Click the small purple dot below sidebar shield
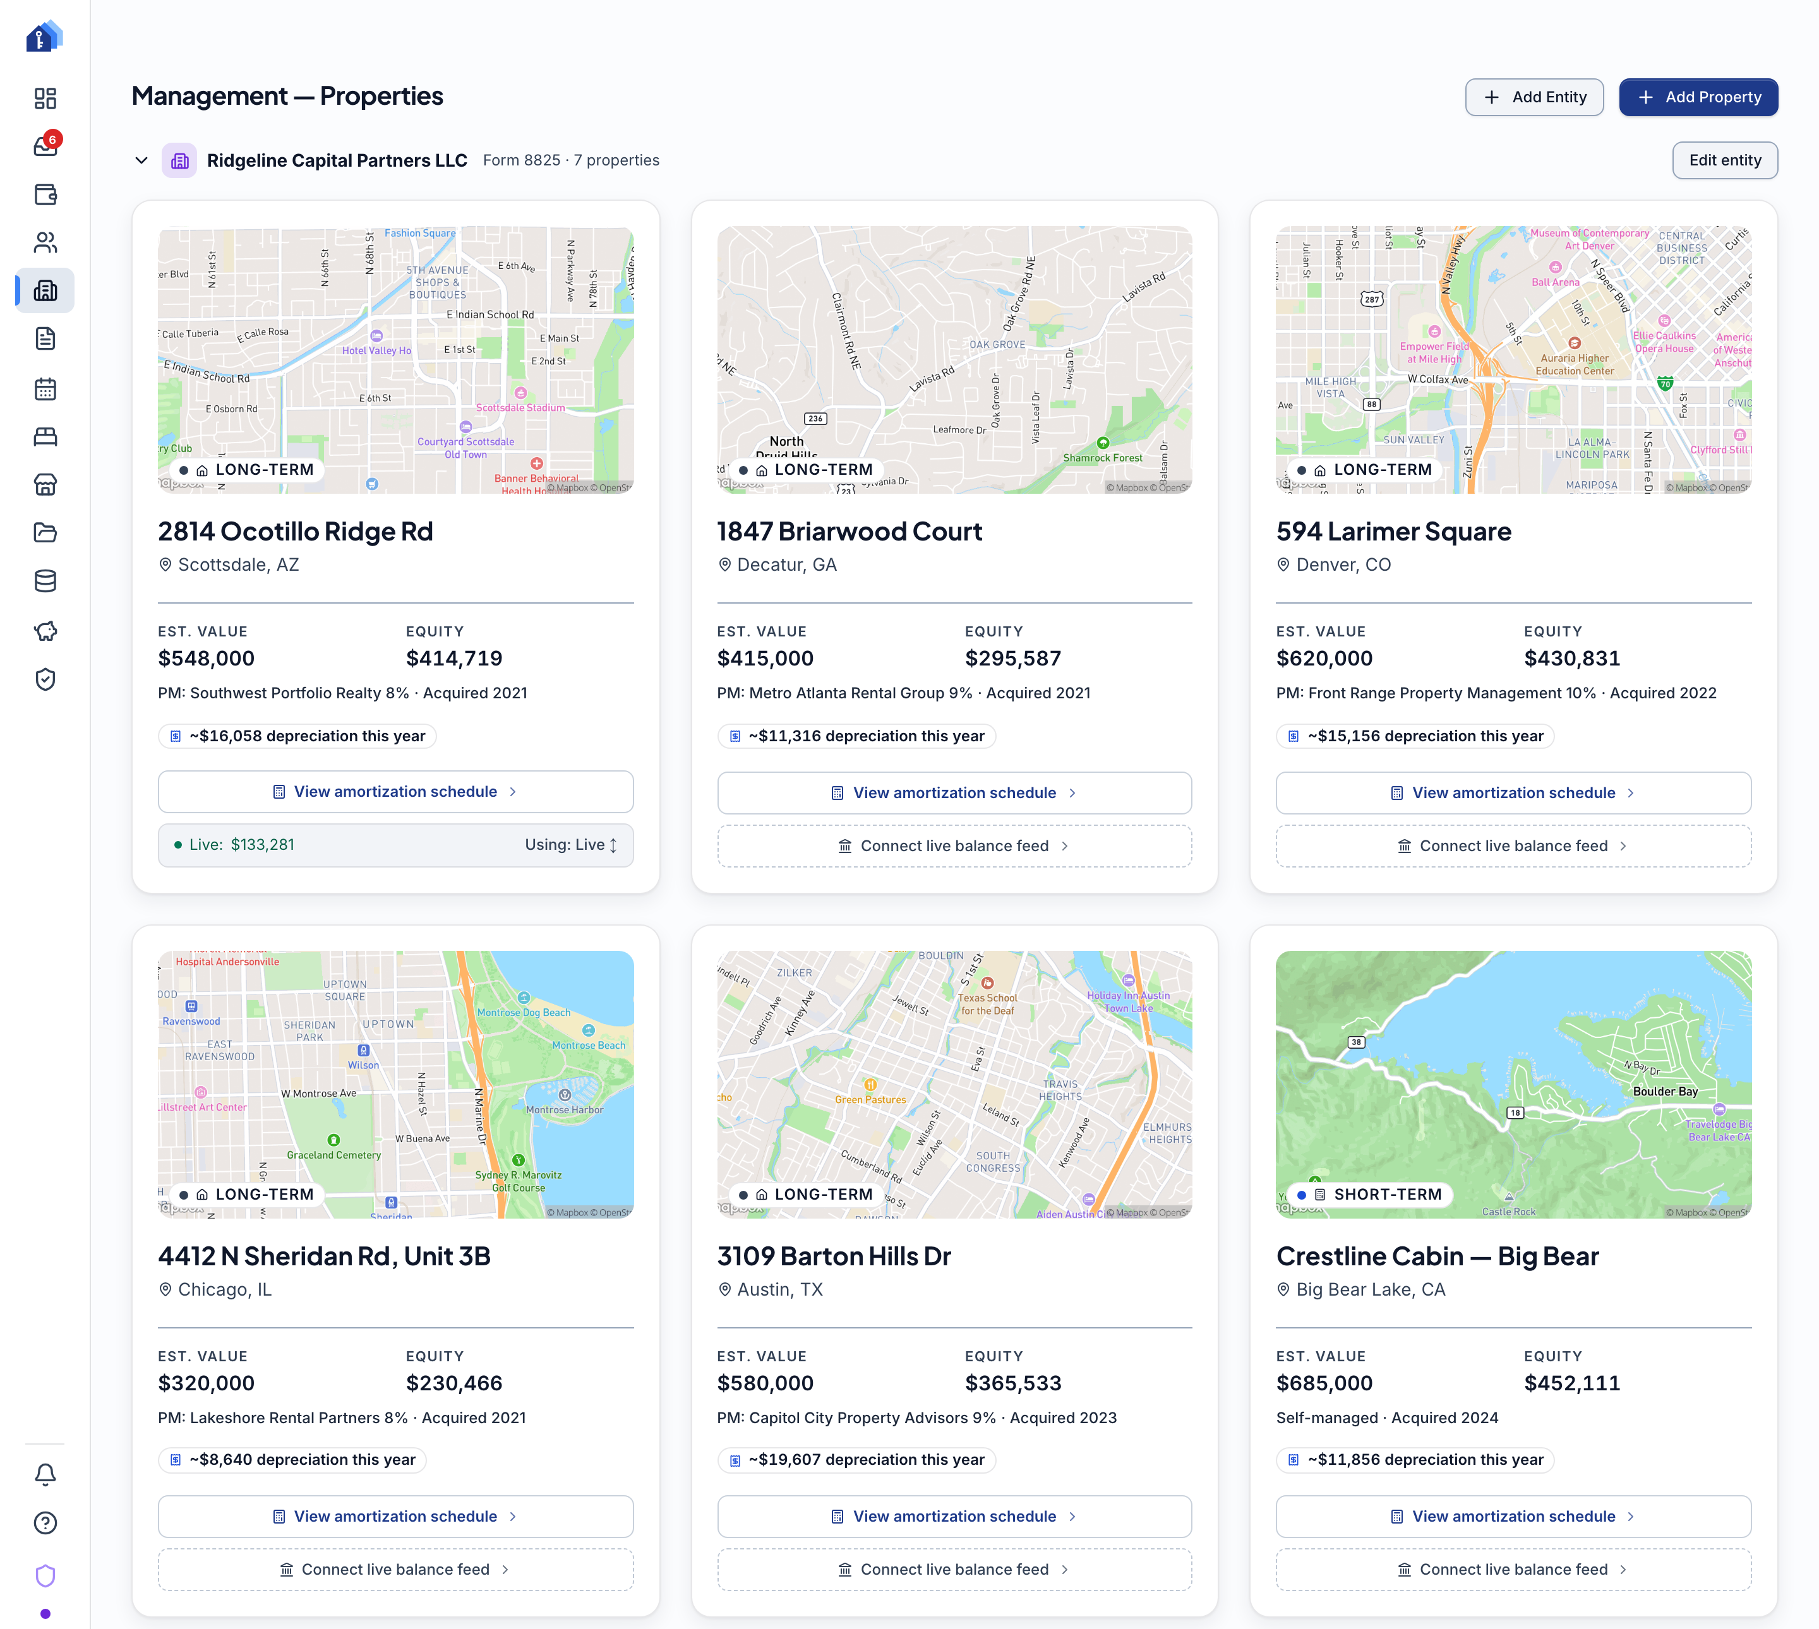Image resolution: width=1819 pixels, height=1629 pixels. pyautogui.click(x=45, y=1614)
